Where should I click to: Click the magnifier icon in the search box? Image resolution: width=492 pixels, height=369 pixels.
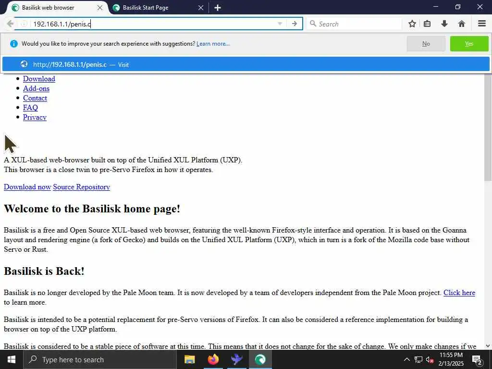[312, 24]
